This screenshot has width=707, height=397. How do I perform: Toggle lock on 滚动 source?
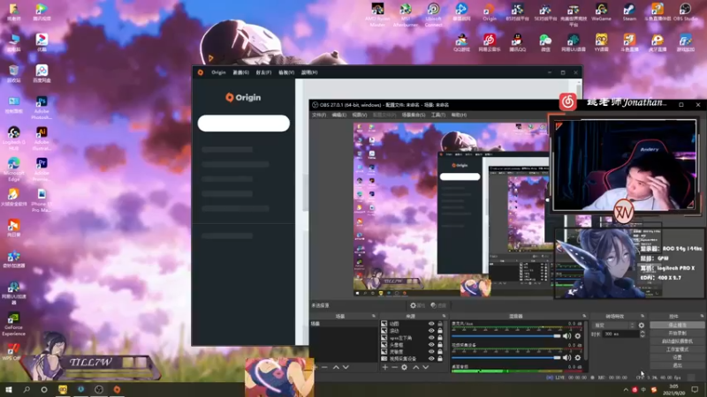[x=440, y=331]
